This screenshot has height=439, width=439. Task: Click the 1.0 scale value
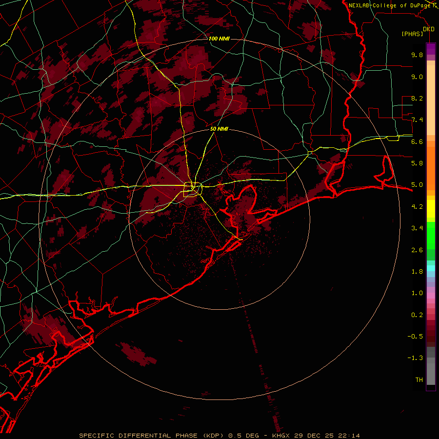[417, 293]
